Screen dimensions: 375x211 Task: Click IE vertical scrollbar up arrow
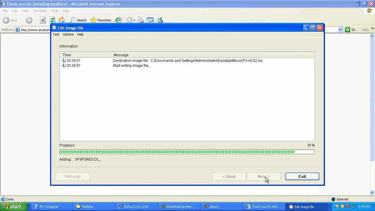click(372, 36)
